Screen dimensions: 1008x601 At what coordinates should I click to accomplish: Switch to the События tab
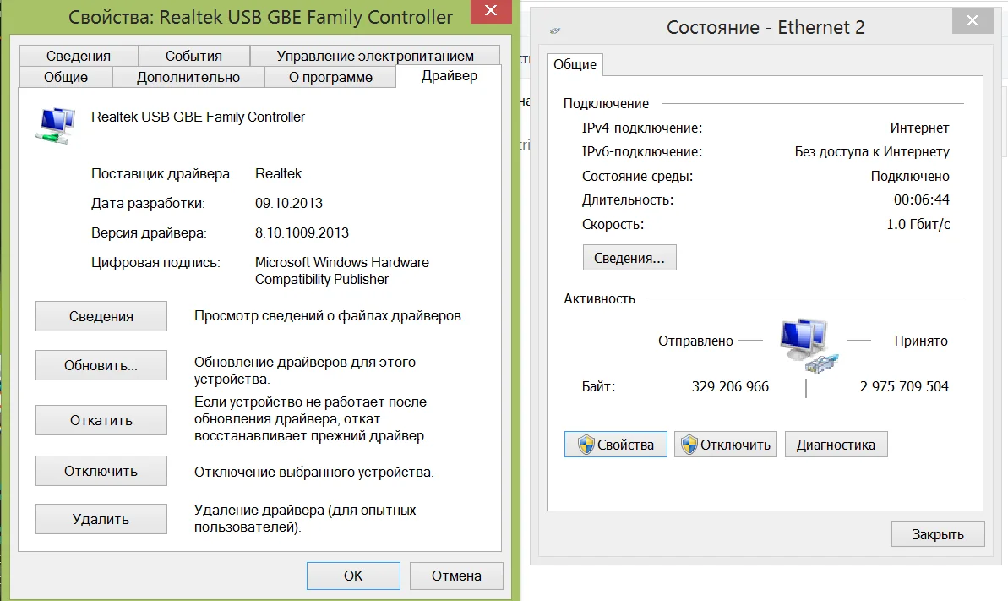coord(193,56)
